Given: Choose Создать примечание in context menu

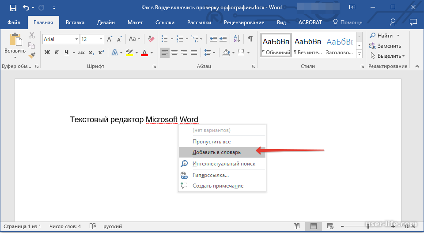Looking at the screenshot, I should (222, 186).
